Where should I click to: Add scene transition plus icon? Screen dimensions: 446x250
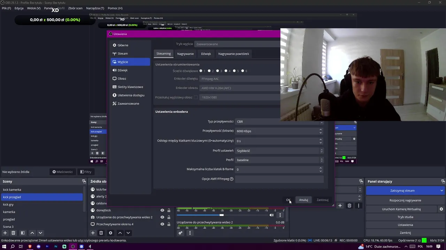click(340, 206)
